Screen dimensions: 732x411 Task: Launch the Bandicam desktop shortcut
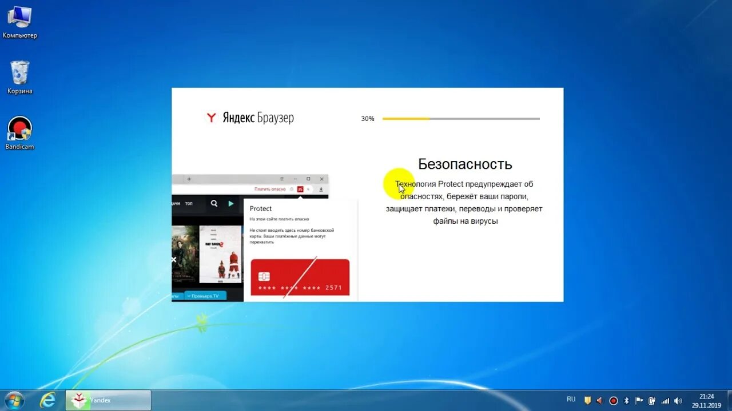point(19,134)
